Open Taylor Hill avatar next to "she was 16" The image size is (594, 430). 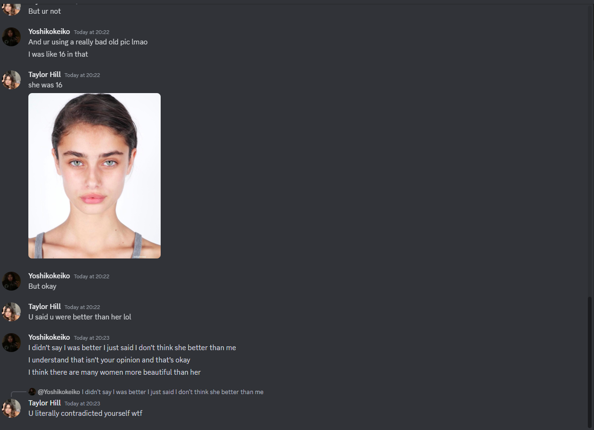tap(11, 80)
